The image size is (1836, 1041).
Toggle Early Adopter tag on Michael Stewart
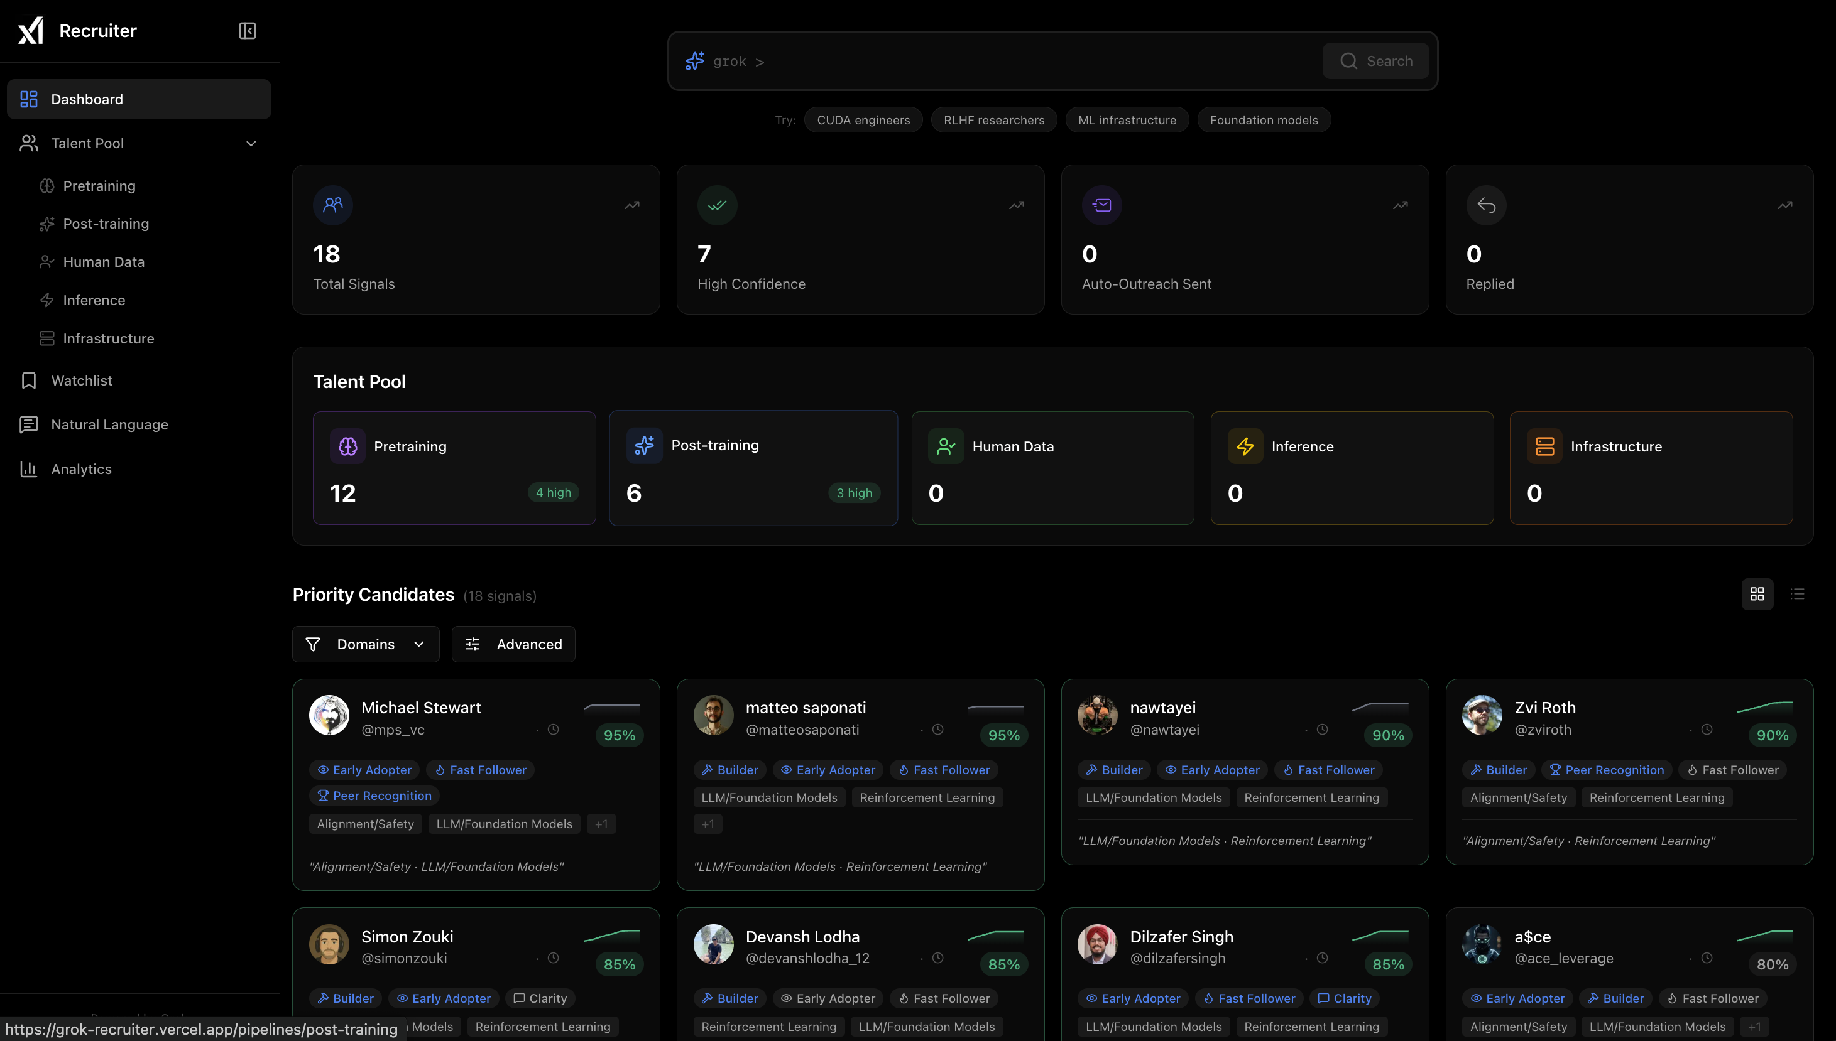(x=365, y=770)
